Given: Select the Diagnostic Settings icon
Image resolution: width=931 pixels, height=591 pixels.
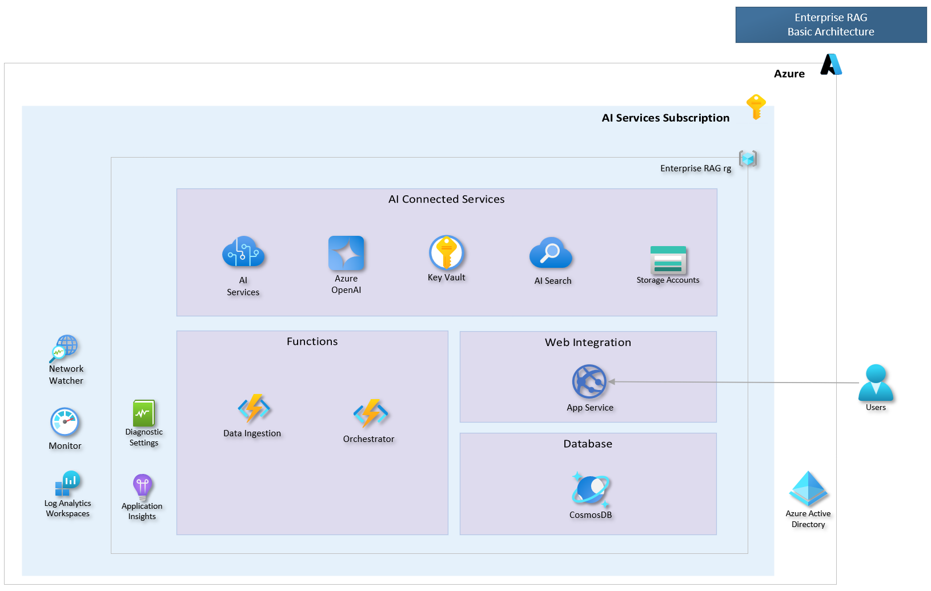Looking at the screenshot, I should pyautogui.click(x=144, y=413).
